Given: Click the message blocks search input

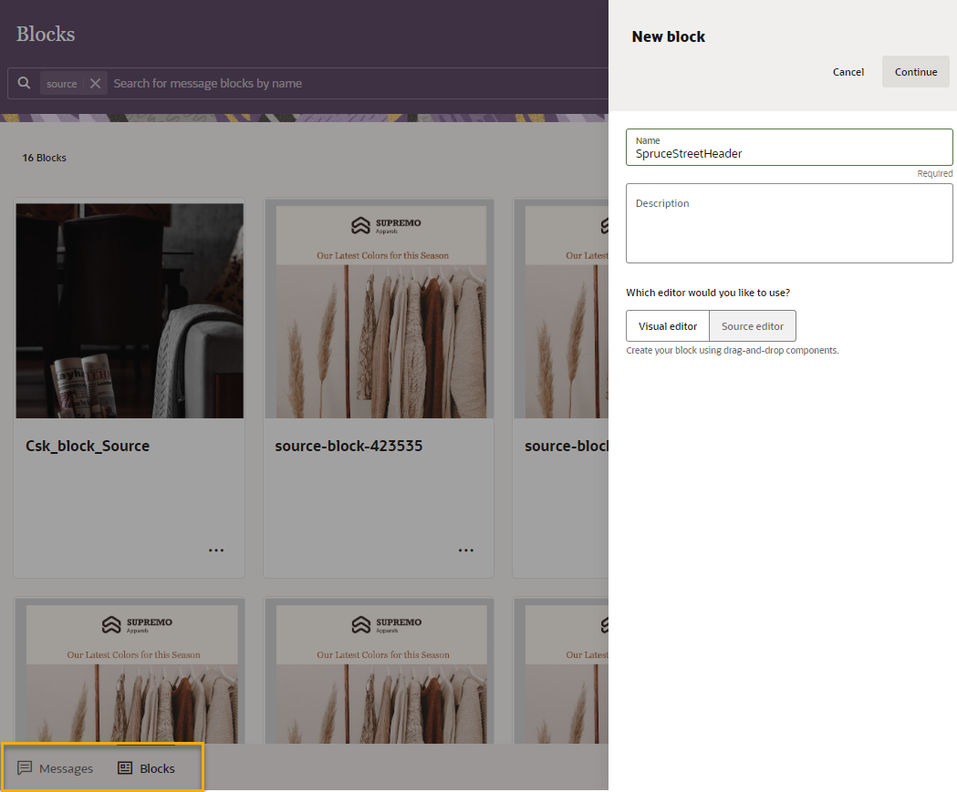Looking at the screenshot, I should [359, 84].
